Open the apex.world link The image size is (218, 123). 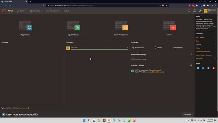[x=199, y=59]
